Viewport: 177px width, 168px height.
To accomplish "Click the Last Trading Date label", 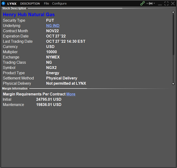I will coord(18,41).
